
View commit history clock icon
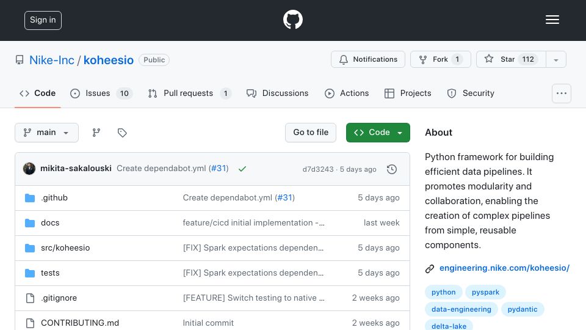click(392, 169)
